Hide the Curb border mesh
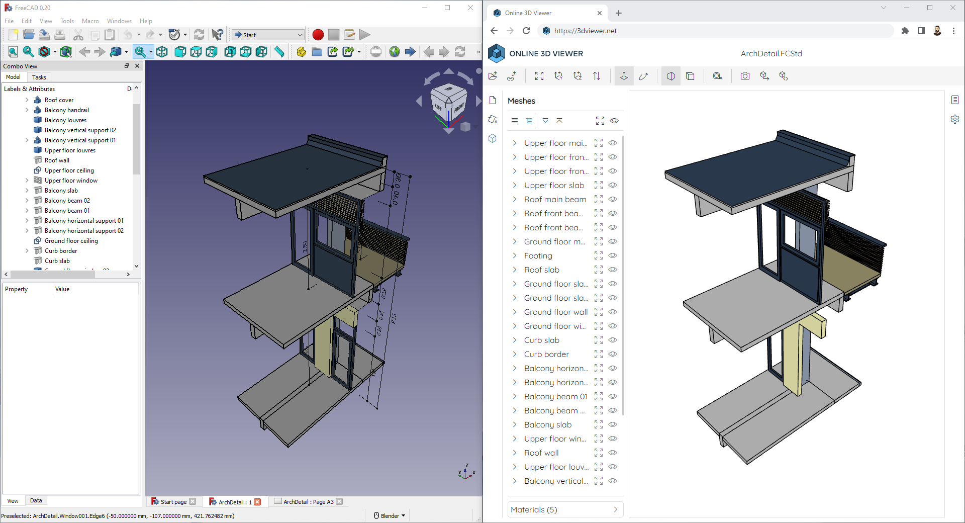 [x=613, y=354]
